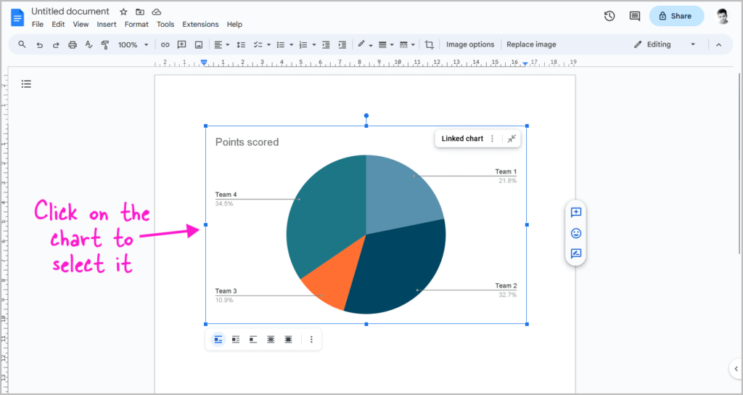Show the document outline

[27, 84]
